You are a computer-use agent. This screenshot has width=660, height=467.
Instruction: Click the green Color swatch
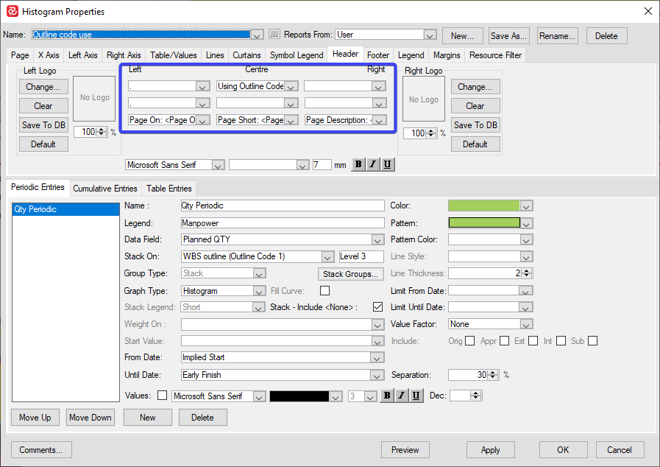(x=483, y=206)
